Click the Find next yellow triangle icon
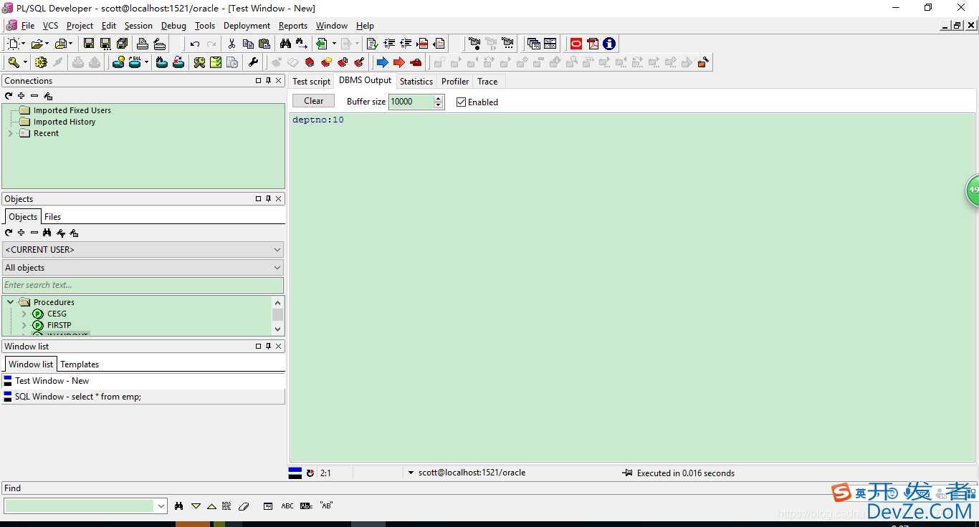 tap(196, 506)
